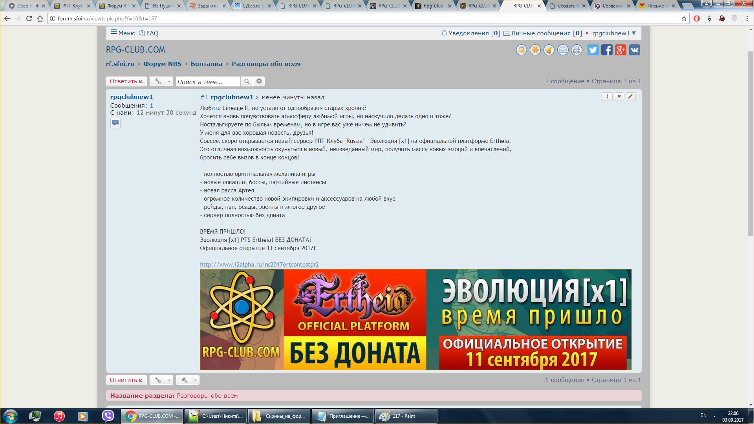
Task: Switch to Задания browser tab
Action: pyautogui.click(x=207, y=6)
